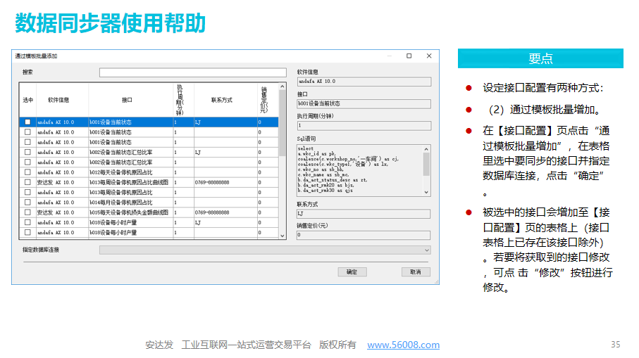This screenshot has height=358, width=639.
Task: Enable checkbox for b015每天设备停机损失金额曲线图 row
Action: coord(27,212)
